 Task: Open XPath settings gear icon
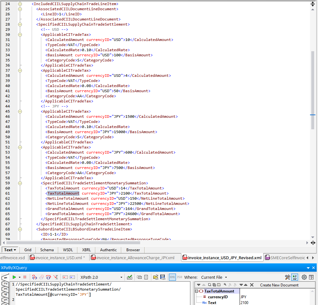[x=304, y=277]
